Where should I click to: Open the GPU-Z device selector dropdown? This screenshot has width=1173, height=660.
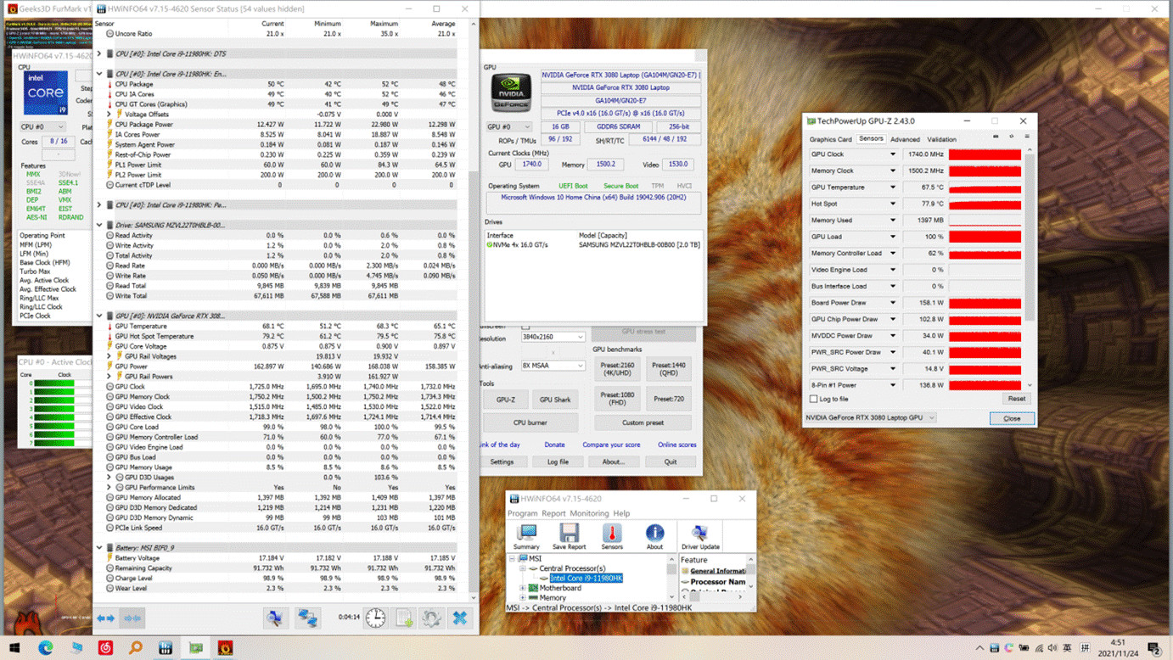(x=870, y=417)
